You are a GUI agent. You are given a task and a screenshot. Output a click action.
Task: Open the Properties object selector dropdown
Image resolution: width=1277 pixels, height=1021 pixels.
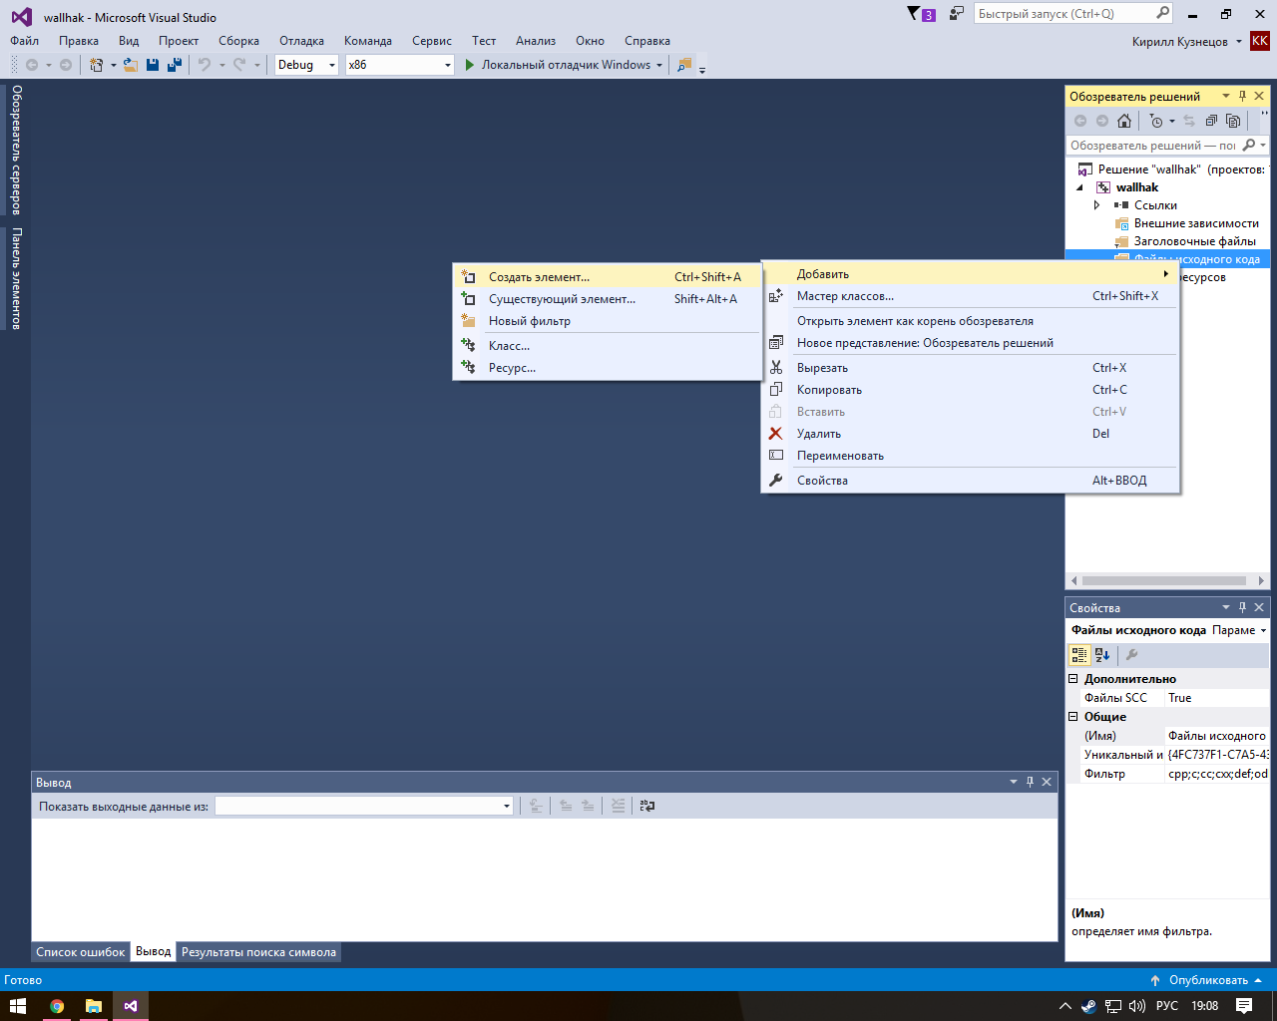pyautogui.click(x=1263, y=630)
